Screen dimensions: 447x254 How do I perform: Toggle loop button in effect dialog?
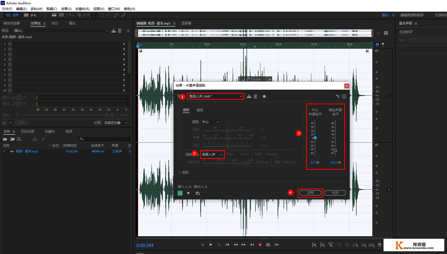198,193
